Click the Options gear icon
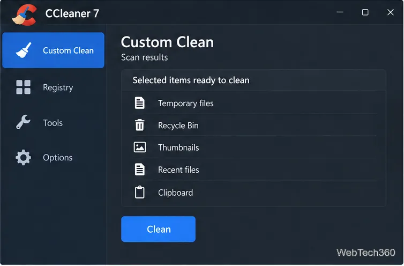The height and width of the screenshot is (266, 404). [x=23, y=157]
